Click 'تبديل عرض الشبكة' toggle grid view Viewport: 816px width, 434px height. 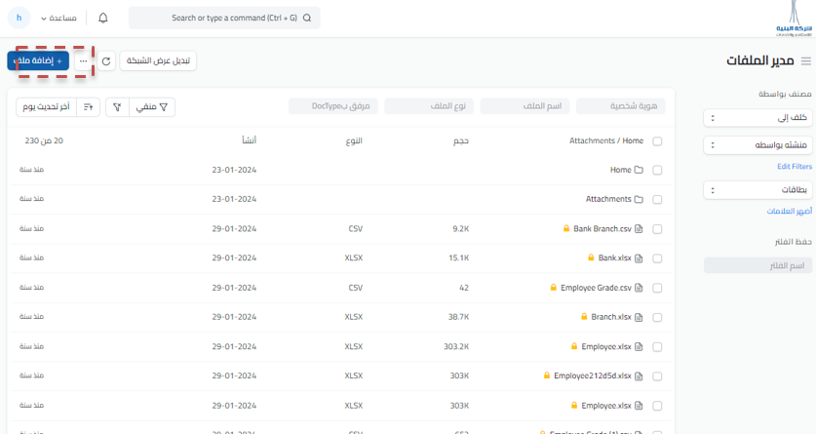point(158,60)
